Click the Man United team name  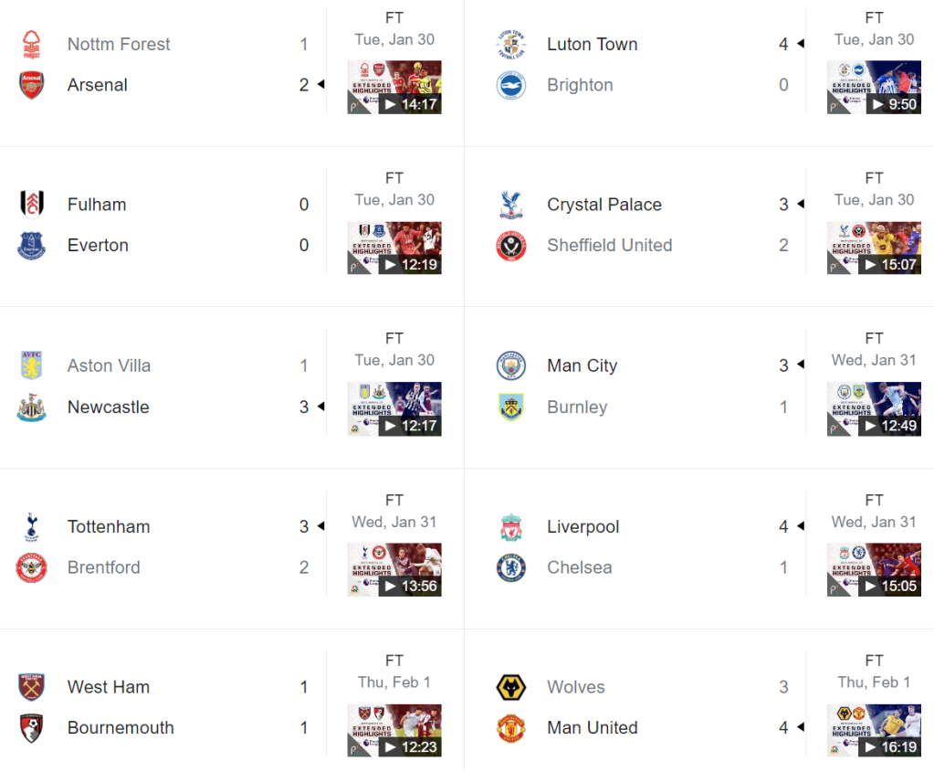tap(593, 728)
